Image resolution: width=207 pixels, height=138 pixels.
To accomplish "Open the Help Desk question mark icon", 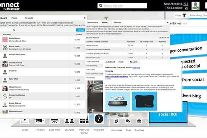I will tap(99, 119).
